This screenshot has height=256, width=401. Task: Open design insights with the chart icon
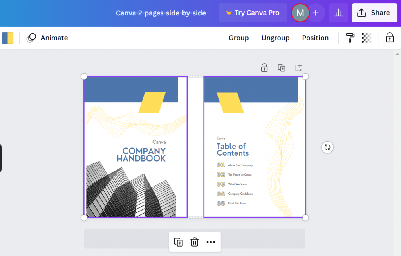pyautogui.click(x=338, y=13)
